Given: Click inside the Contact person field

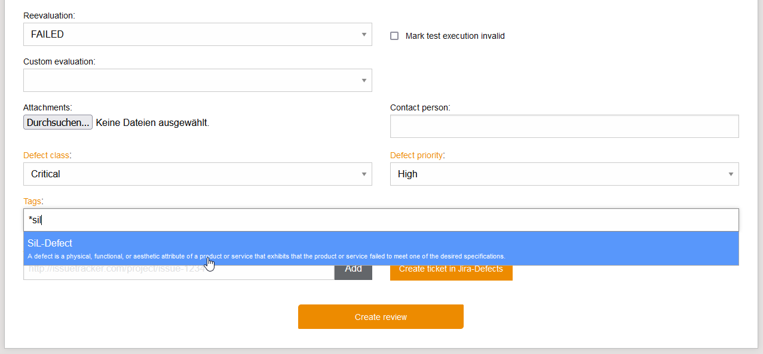Looking at the screenshot, I should [x=564, y=126].
